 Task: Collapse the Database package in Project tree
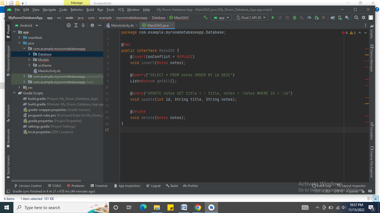(x=29, y=54)
